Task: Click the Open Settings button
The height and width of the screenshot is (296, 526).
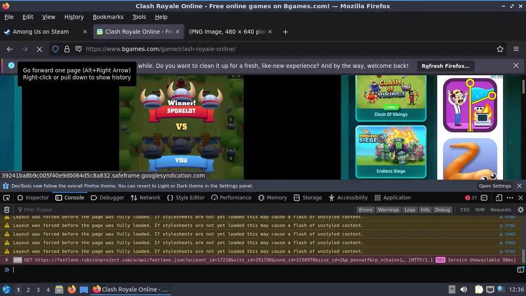Action: point(495,186)
